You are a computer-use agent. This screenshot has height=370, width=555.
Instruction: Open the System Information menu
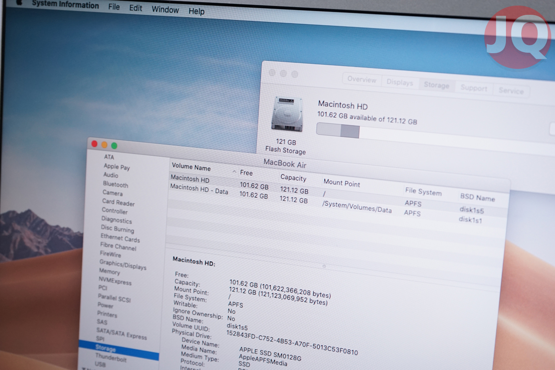click(65, 6)
